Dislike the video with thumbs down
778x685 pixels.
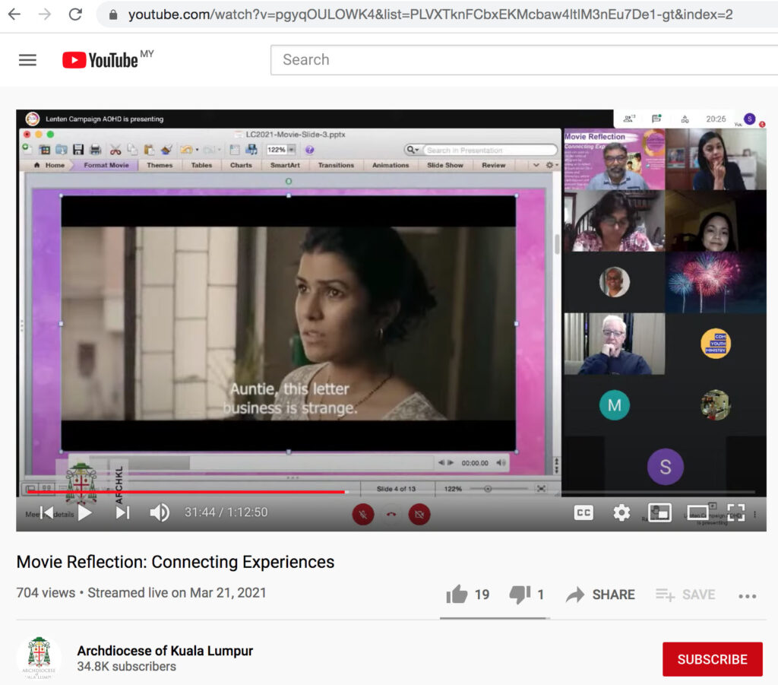coord(520,595)
